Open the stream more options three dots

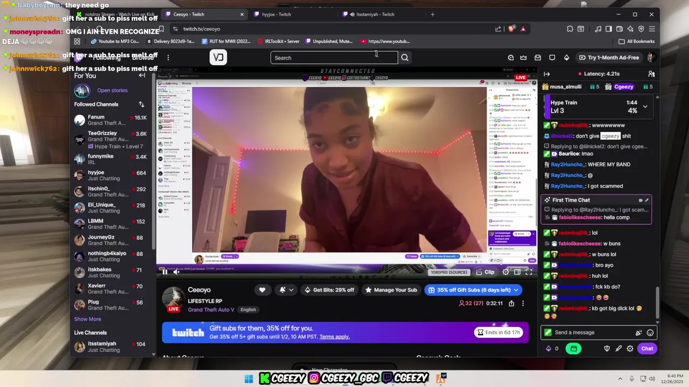(x=523, y=303)
